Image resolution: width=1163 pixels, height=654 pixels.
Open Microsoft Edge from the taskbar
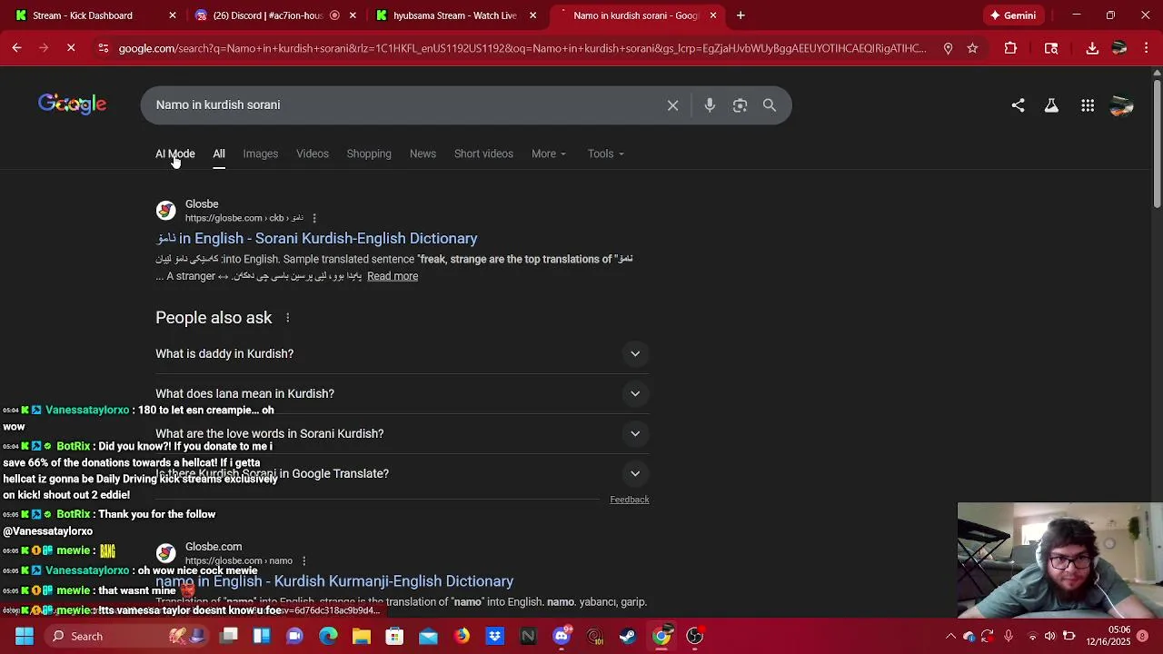click(328, 636)
